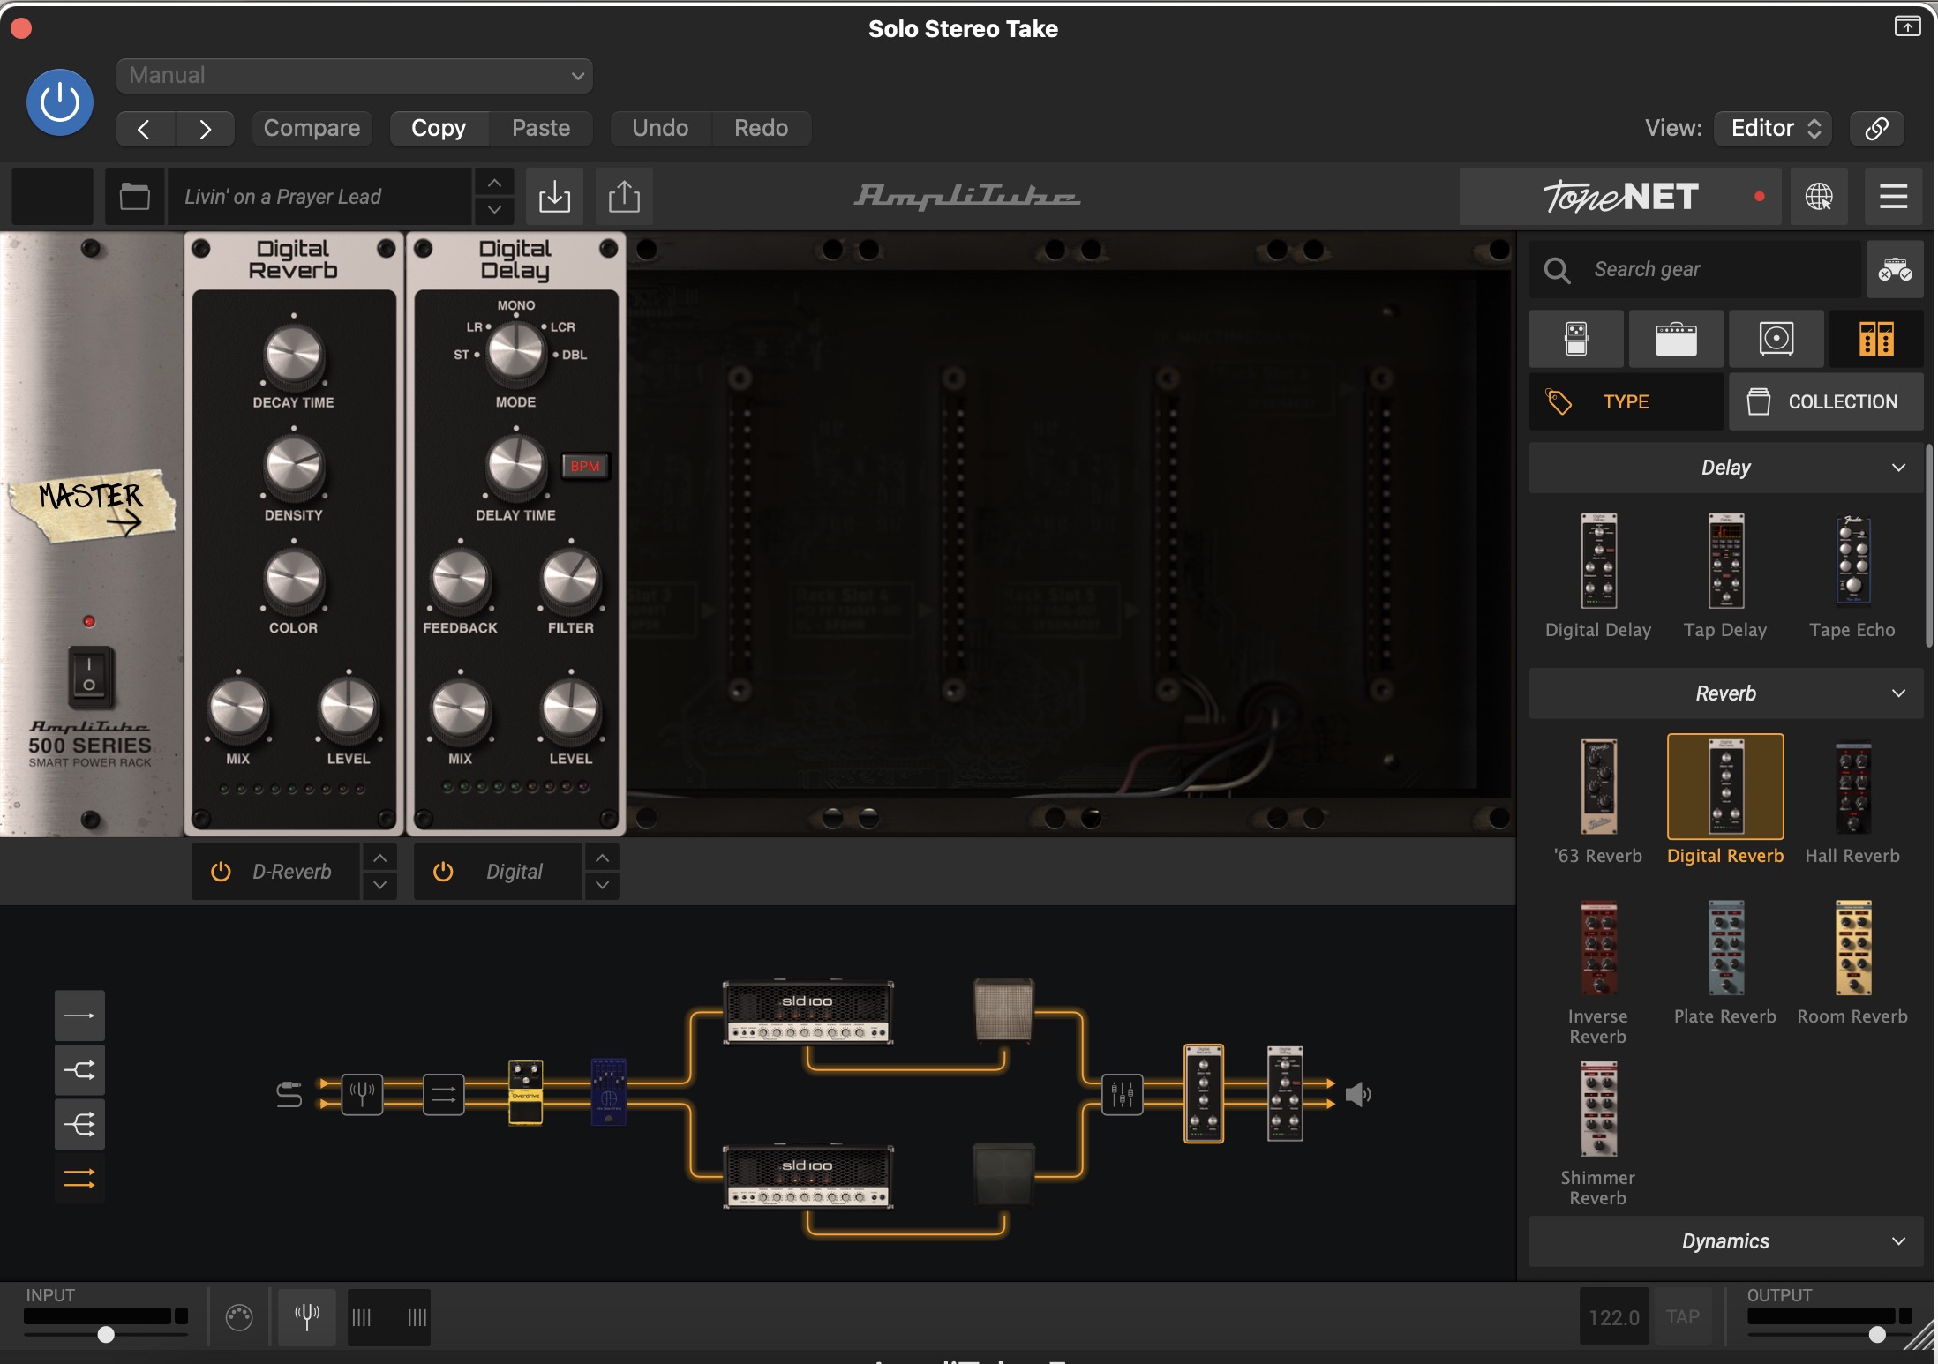The image size is (1938, 1364).
Task: Select the Plate Reverb gear thumbnail
Action: pyautogui.click(x=1725, y=948)
